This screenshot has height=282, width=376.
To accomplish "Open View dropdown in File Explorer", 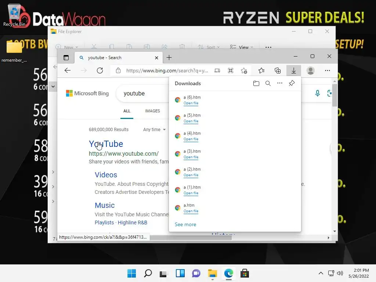I will click(241, 47).
